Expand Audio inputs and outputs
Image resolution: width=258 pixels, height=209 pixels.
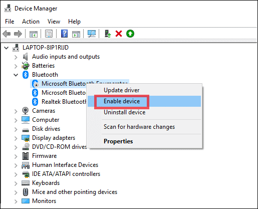[16, 57]
